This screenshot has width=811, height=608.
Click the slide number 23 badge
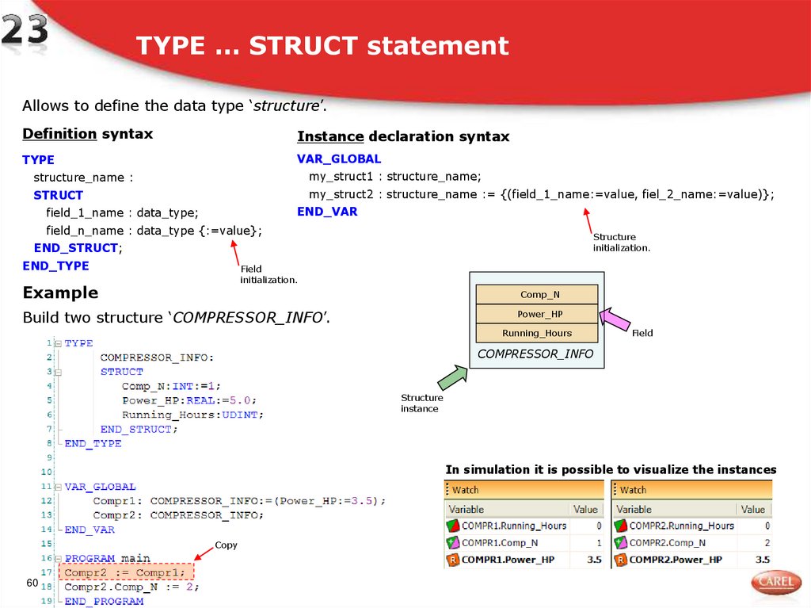[25, 25]
